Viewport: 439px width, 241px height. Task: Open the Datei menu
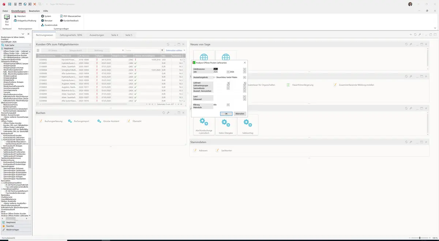tap(5, 11)
